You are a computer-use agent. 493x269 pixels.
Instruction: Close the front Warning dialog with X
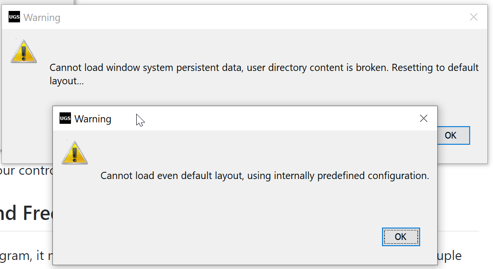pos(423,119)
